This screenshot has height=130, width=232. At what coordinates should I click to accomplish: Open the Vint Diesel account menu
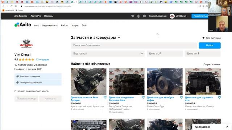click(182, 16)
